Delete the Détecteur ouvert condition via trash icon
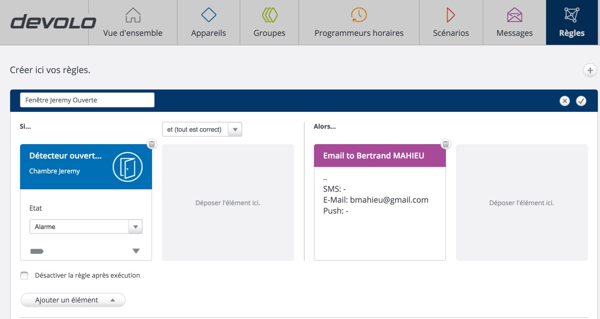 [x=152, y=144]
